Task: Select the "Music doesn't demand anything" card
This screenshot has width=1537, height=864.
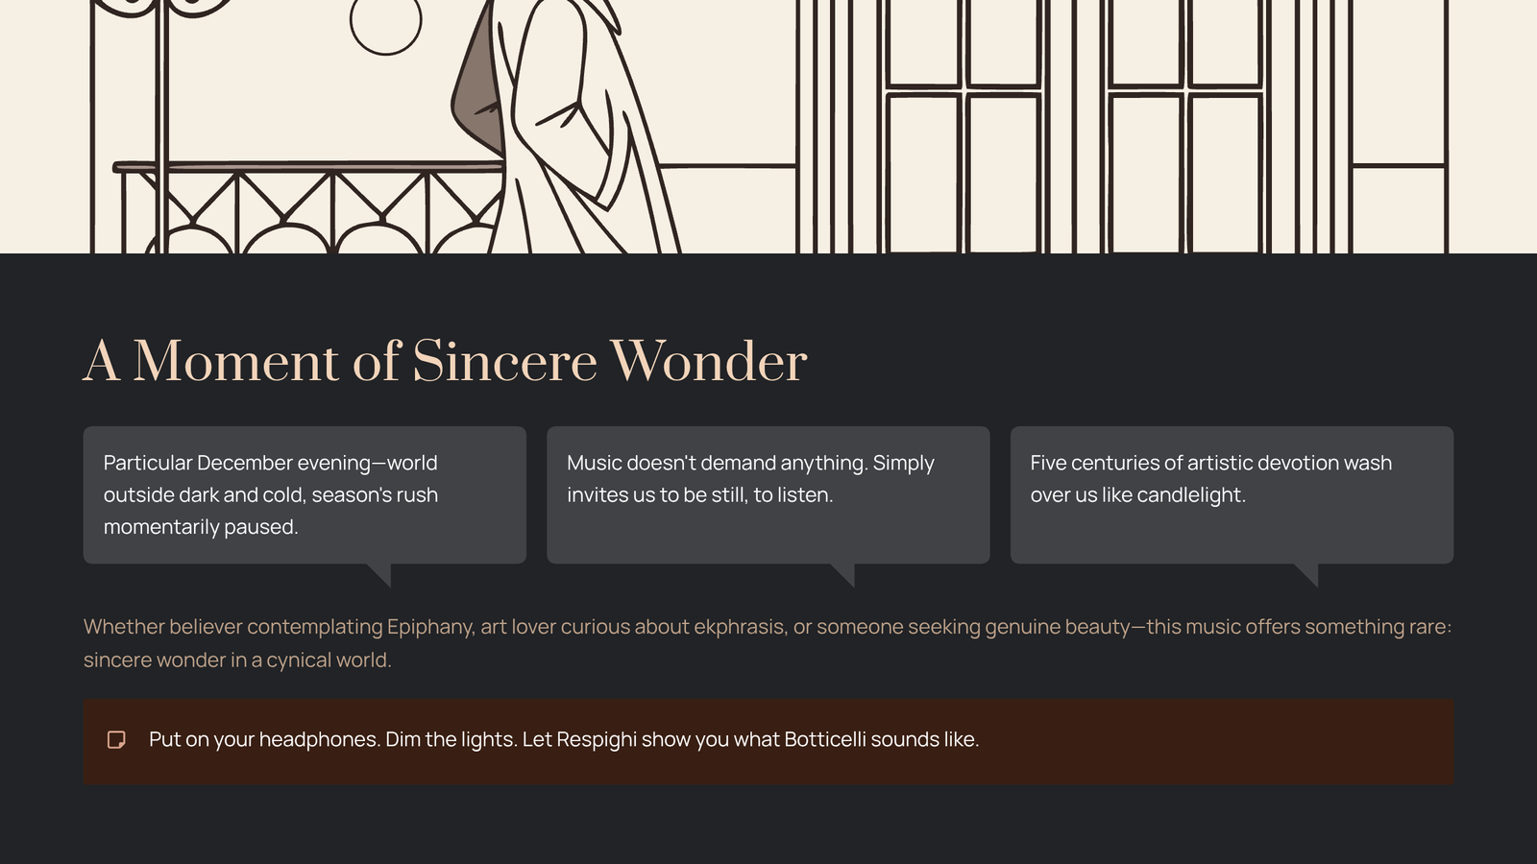Action: coord(768,494)
